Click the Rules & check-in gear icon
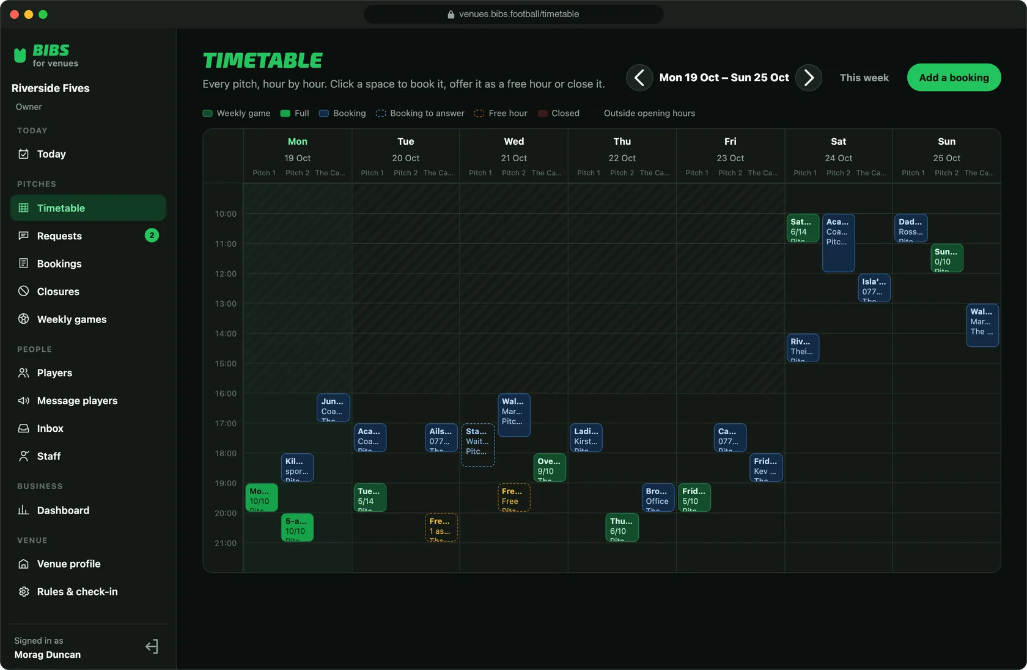This screenshot has height=670, width=1027. tap(23, 591)
